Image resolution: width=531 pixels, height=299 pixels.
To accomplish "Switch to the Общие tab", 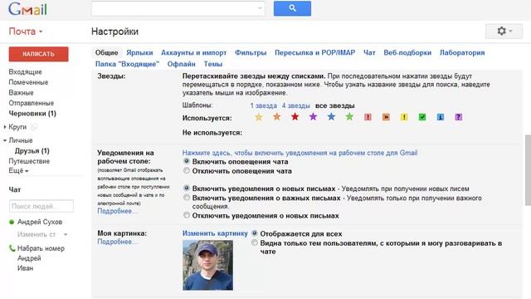I will click(107, 52).
